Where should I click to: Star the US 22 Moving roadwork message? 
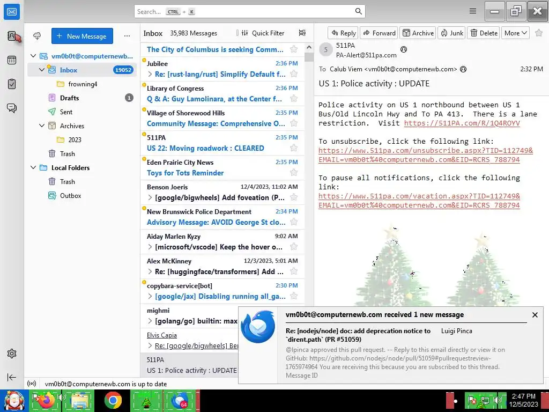click(x=294, y=148)
